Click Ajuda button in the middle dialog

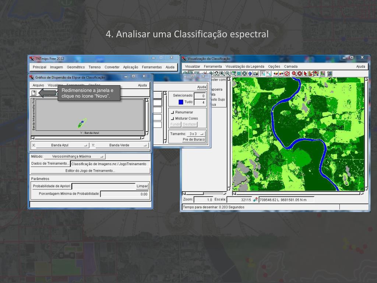point(201,87)
